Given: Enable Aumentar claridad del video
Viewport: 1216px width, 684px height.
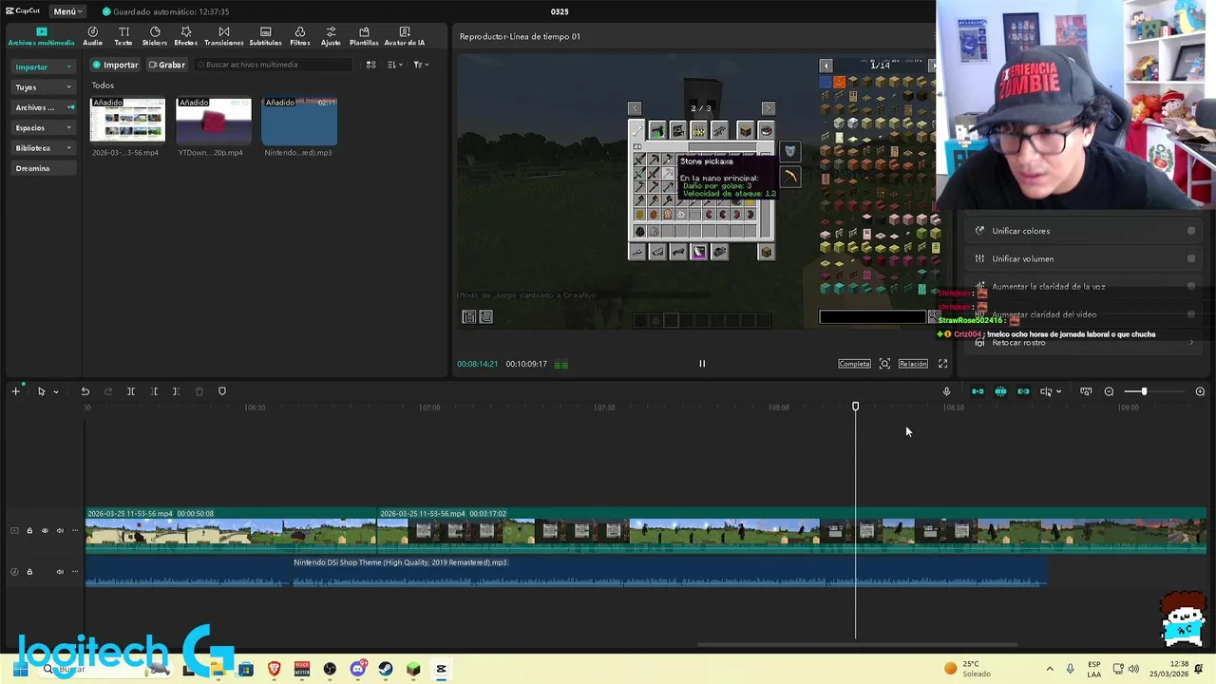Looking at the screenshot, I should (x=1191, y=314).
